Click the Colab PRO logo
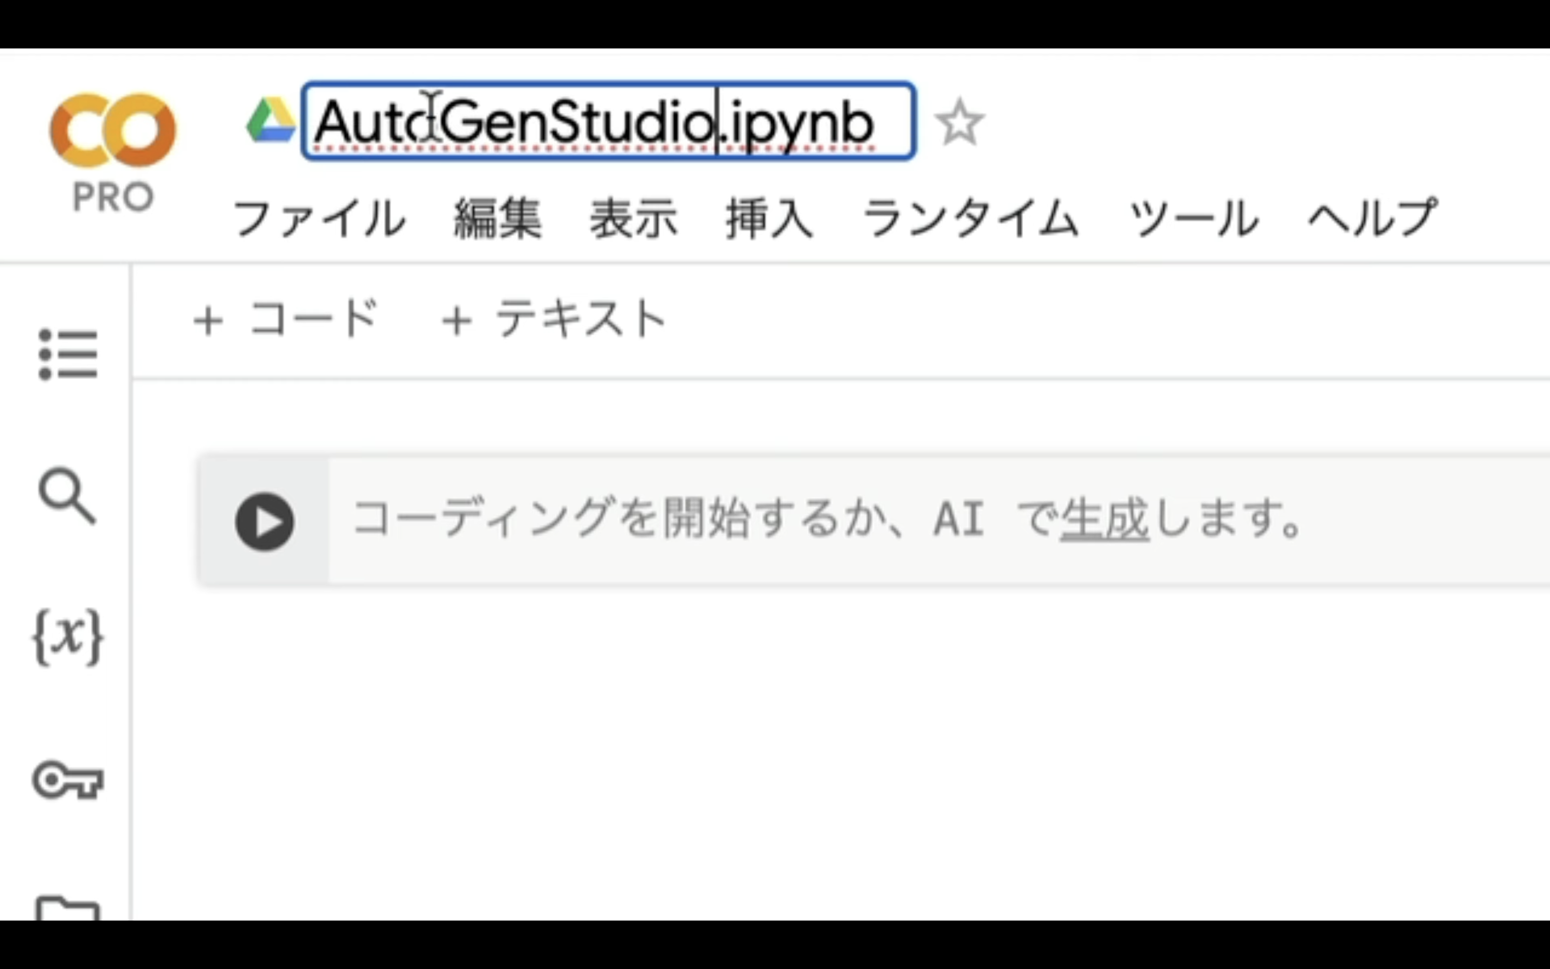Screen dimensions: 1550x969 click(x=112, y=152)
